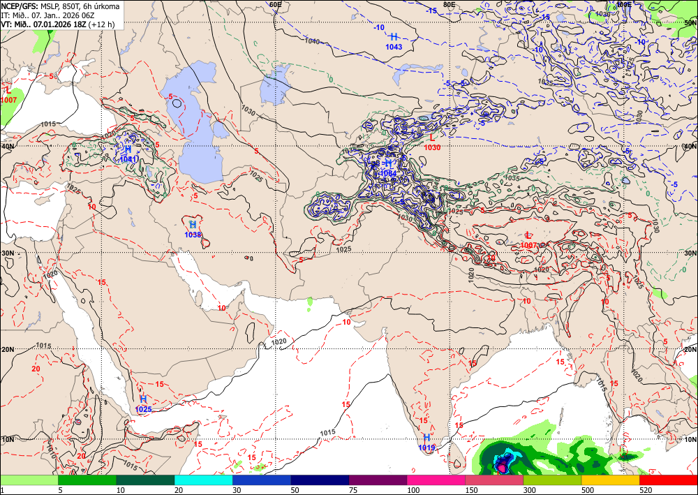
Task: Click the medium green 5–10 legend swatch
Action: coord(87,480)
